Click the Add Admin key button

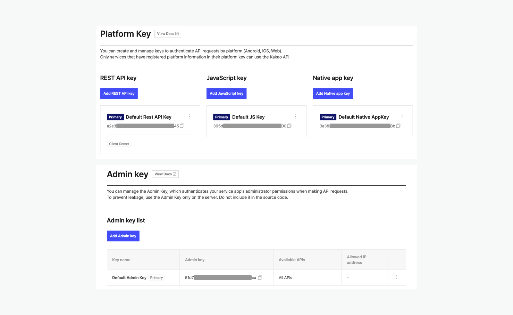(123, 236)
